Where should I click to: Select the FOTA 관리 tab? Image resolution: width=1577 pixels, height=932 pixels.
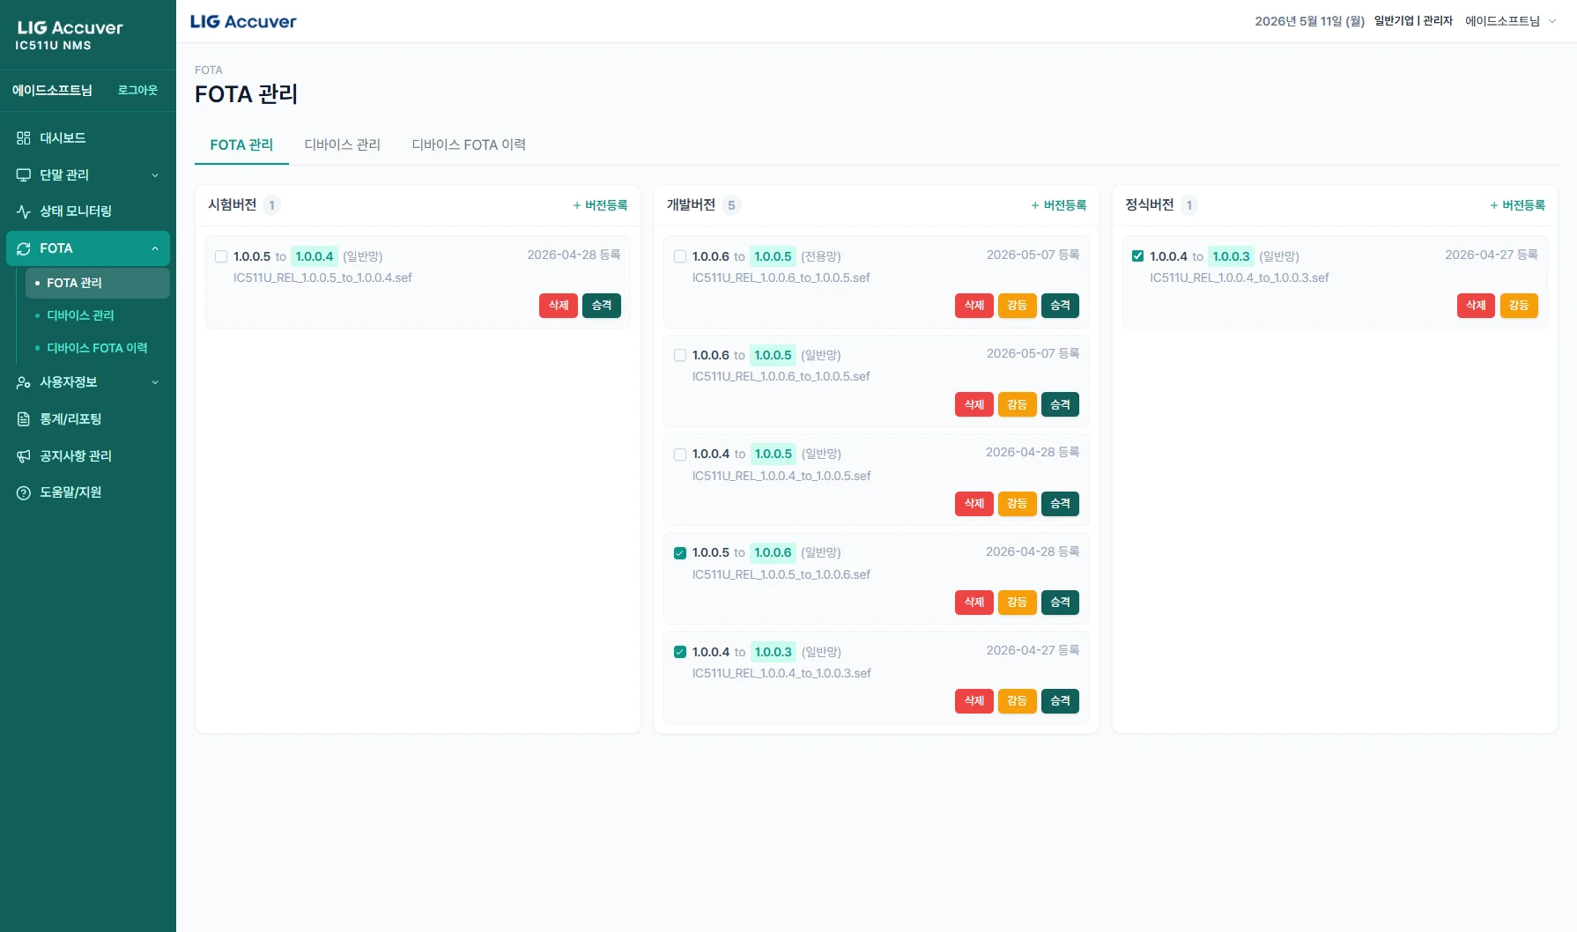(241, 144)
